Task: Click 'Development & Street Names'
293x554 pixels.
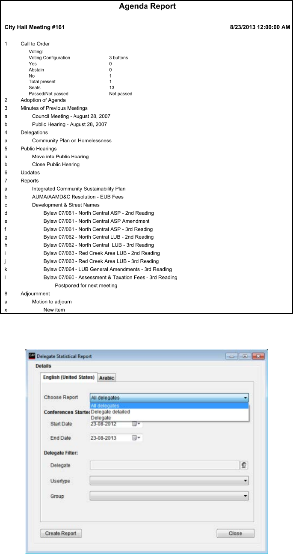Action: coord(66,205)
